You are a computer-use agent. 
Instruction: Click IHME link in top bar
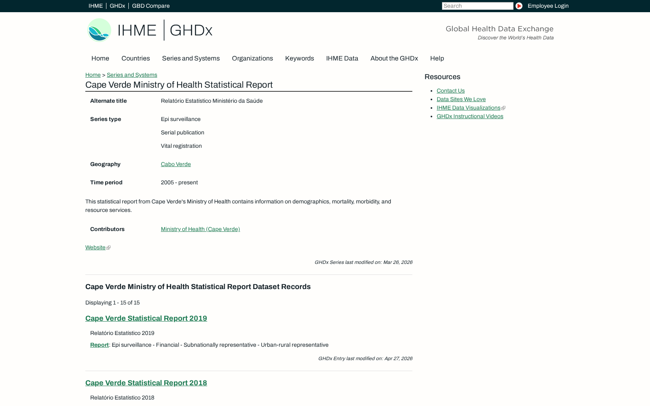pyautogui.click(x=95, y=6)
